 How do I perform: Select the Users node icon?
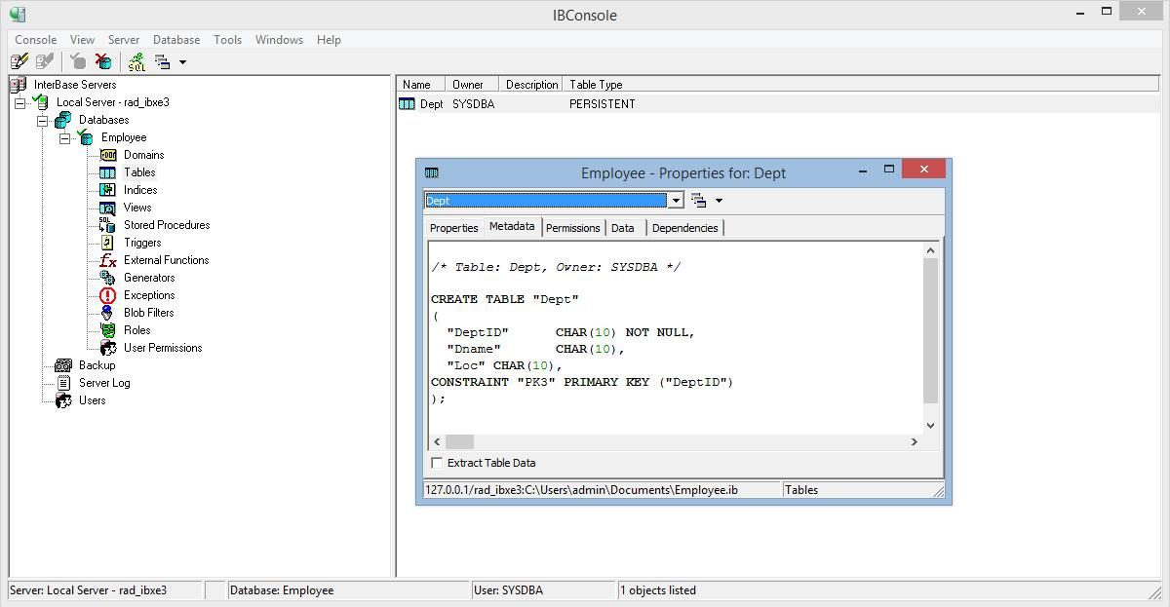point(63,400)
